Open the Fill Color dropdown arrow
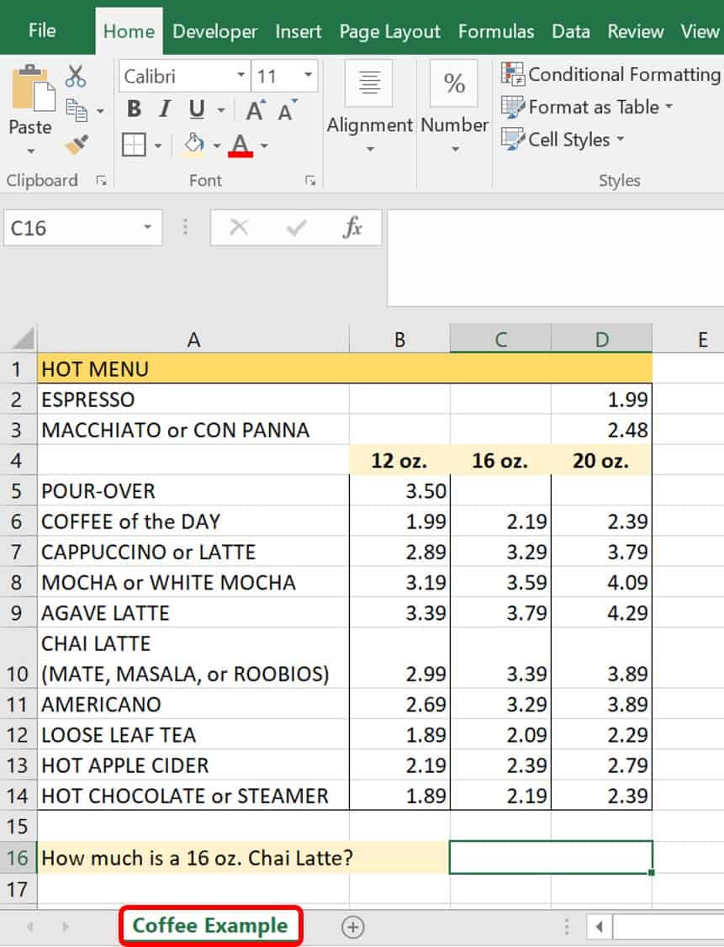Screen dimensions: 724x947 point(217,145)
